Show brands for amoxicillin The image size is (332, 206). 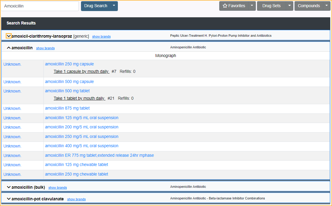[45, 48]
